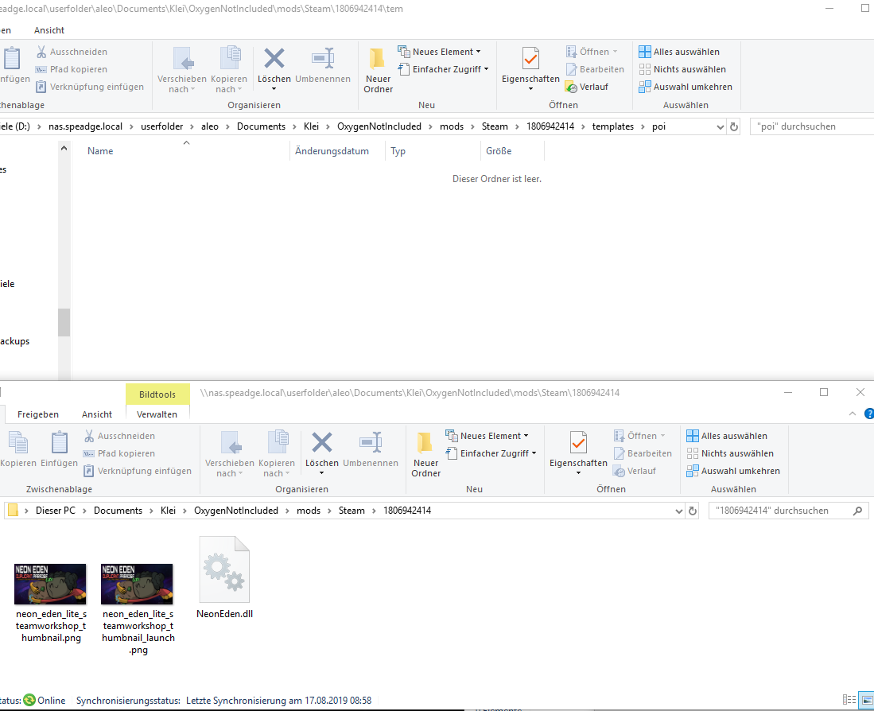Switch to large icons view in status corner
Viewport: 874px width, 711px height.
tap(865, 700)
